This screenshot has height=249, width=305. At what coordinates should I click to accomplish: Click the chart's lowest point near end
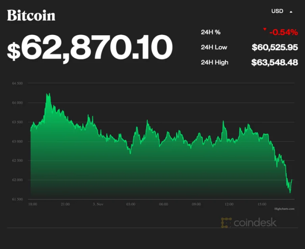click(x=290, y=192)
